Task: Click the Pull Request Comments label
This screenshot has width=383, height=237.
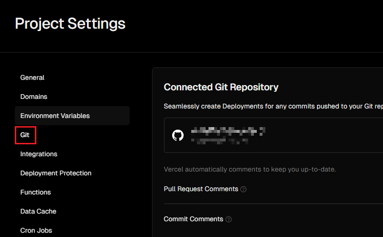Action: pos(201,189)
